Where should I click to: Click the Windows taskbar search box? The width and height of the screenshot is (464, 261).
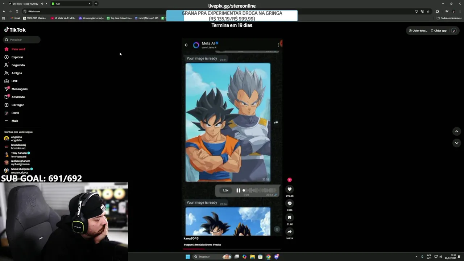[x=212, y=257]
